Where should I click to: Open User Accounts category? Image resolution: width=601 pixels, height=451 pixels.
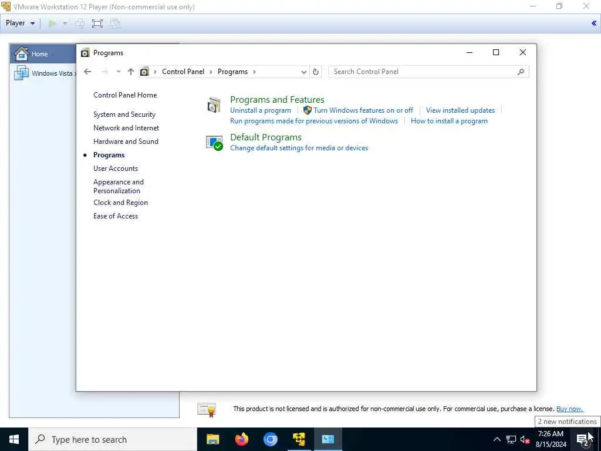pos(116,169)
